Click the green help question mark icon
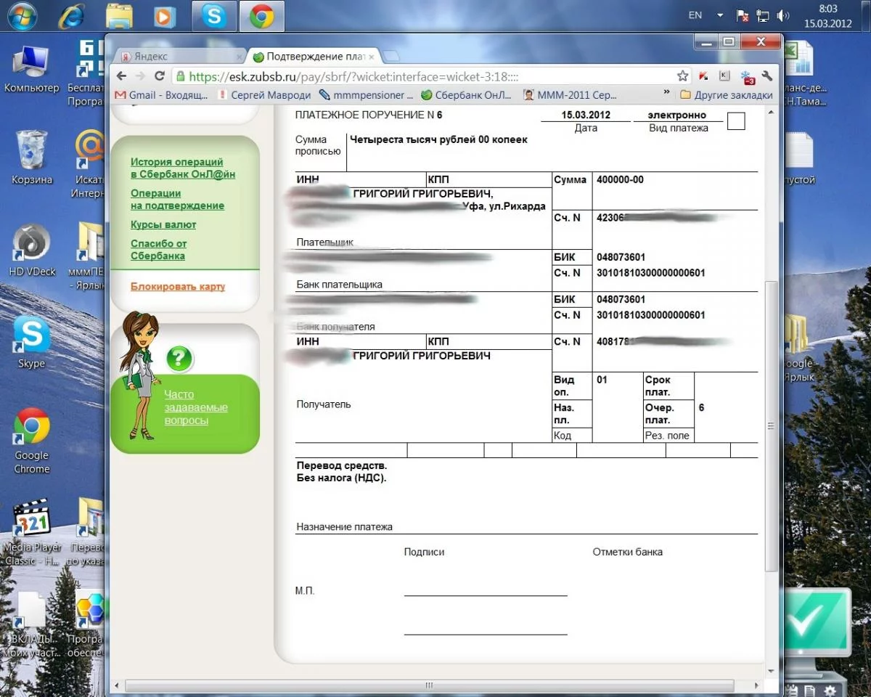 (x=179, y=358)
